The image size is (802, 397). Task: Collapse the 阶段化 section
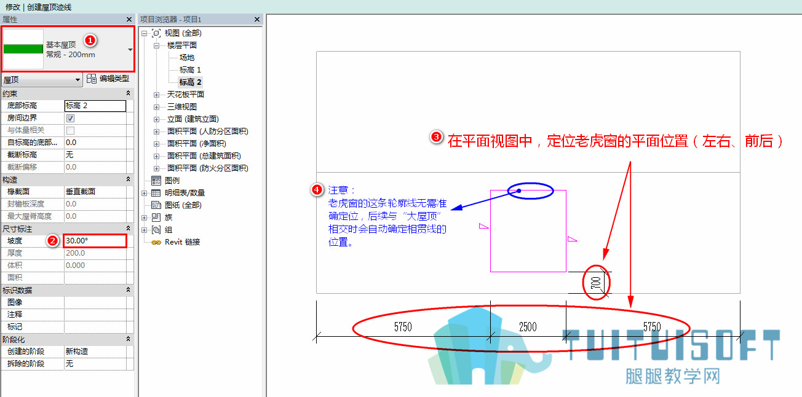pyautogui.click(x=128, y=339)
